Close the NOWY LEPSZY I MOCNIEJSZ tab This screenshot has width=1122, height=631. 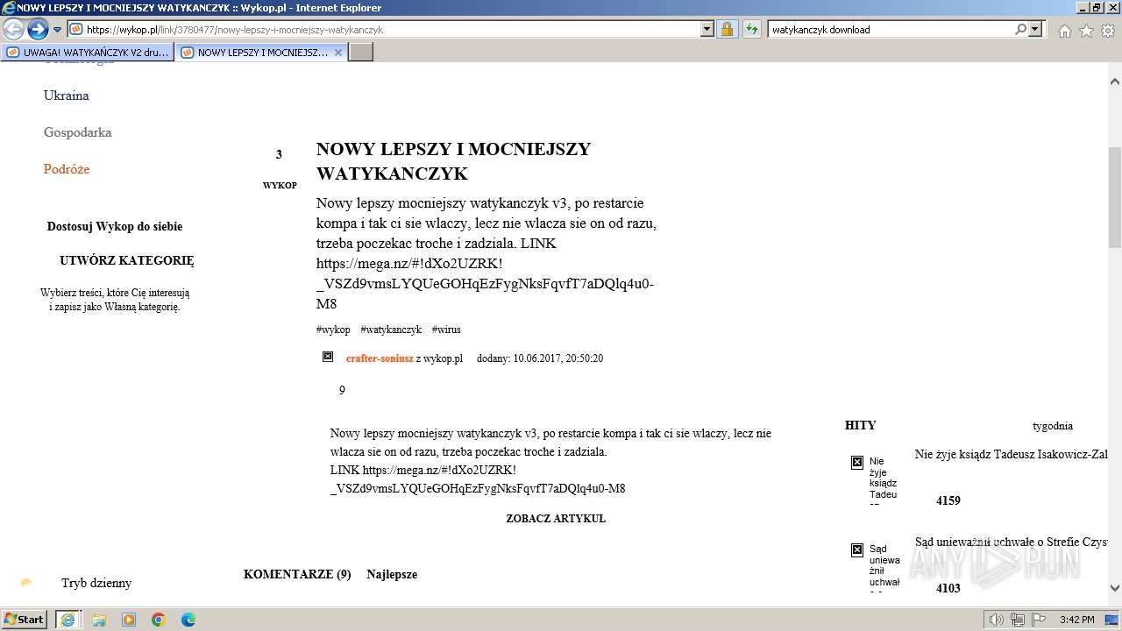coord(338,53)
